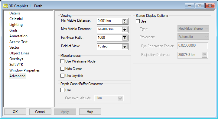
Task: Enable Stereo Display Options Use checkbox
Action: [138, 21]
